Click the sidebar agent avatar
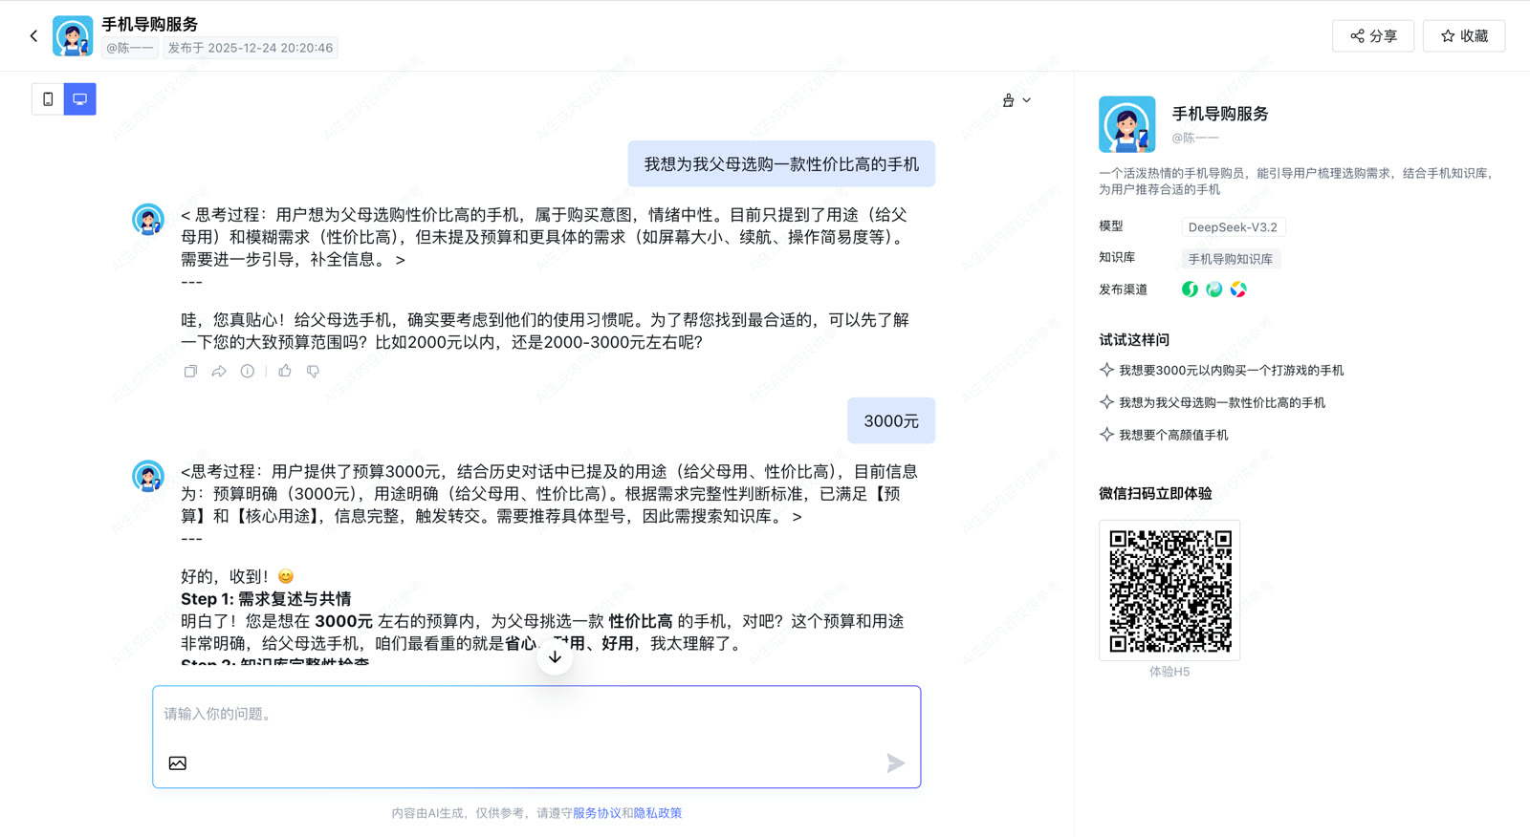Screen dimensions: 1530x837 coord(1126,124)
